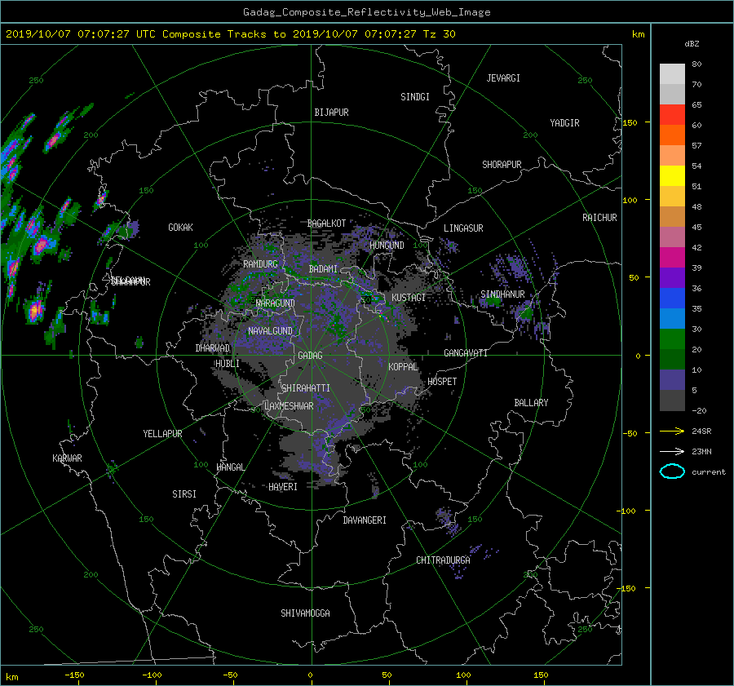Click the GOKAK city label
Image resolution: width=734 pixels, height=686 pixels.
pyautogui.click(x=180, y=227)
